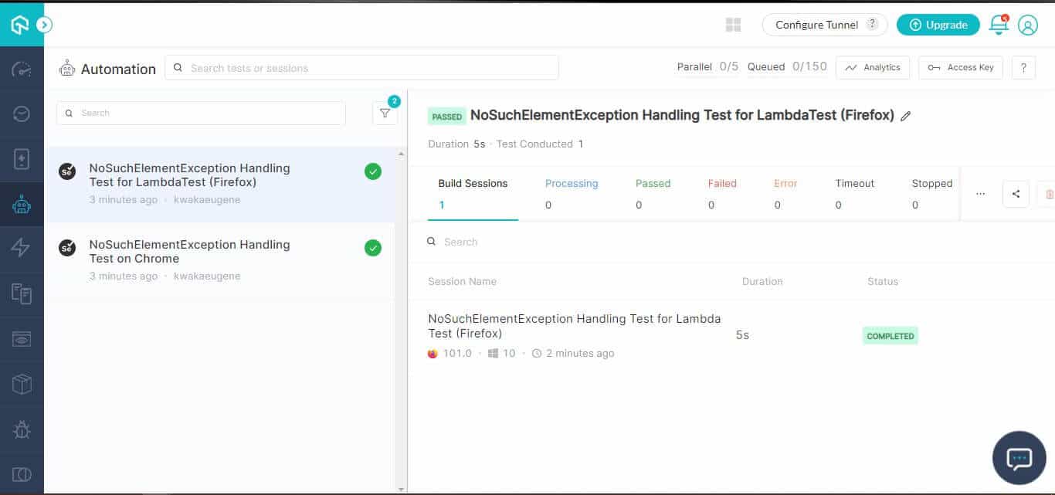This screenshot has height=495, width=1055.
Task: Select the Automation robot icon in sidebar
Action: [21, 205]
